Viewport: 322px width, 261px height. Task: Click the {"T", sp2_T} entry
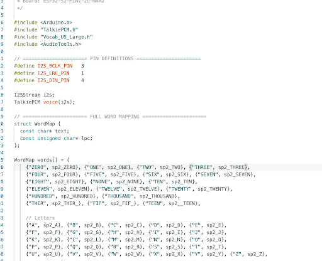tap(206, 247)
